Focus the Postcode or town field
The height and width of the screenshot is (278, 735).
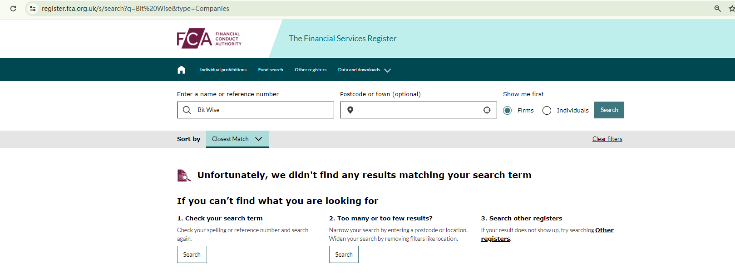click(x=419, y=110)
